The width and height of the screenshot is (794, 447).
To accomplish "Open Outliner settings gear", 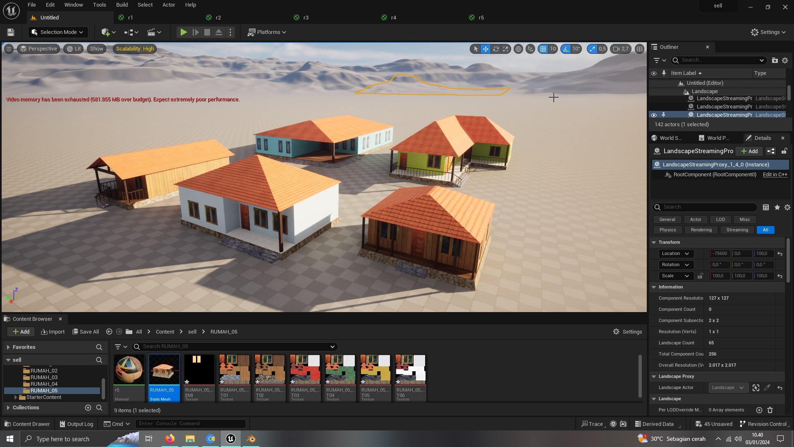I will tap(785, 60).
